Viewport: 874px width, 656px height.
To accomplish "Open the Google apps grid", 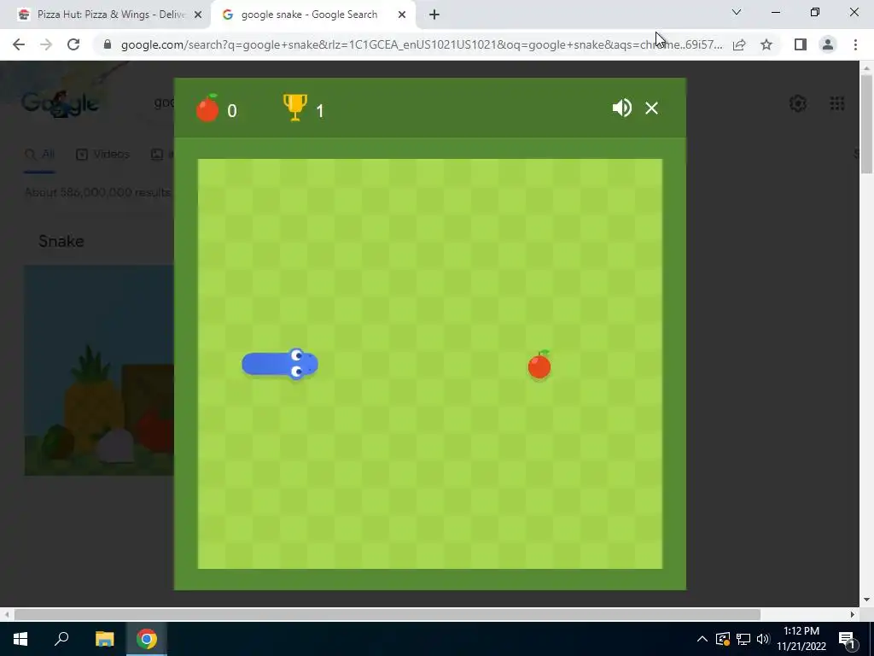I will point(837,103).
